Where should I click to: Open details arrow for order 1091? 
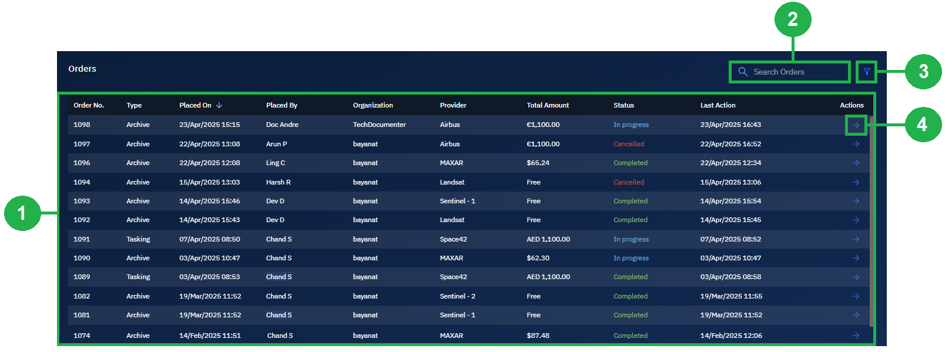[x=856, y=239]
